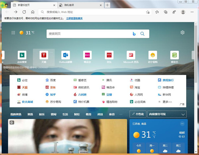This screenshot has height=155, width=199.
Task: Open a new tab with plus button
Action: [107, 5]
